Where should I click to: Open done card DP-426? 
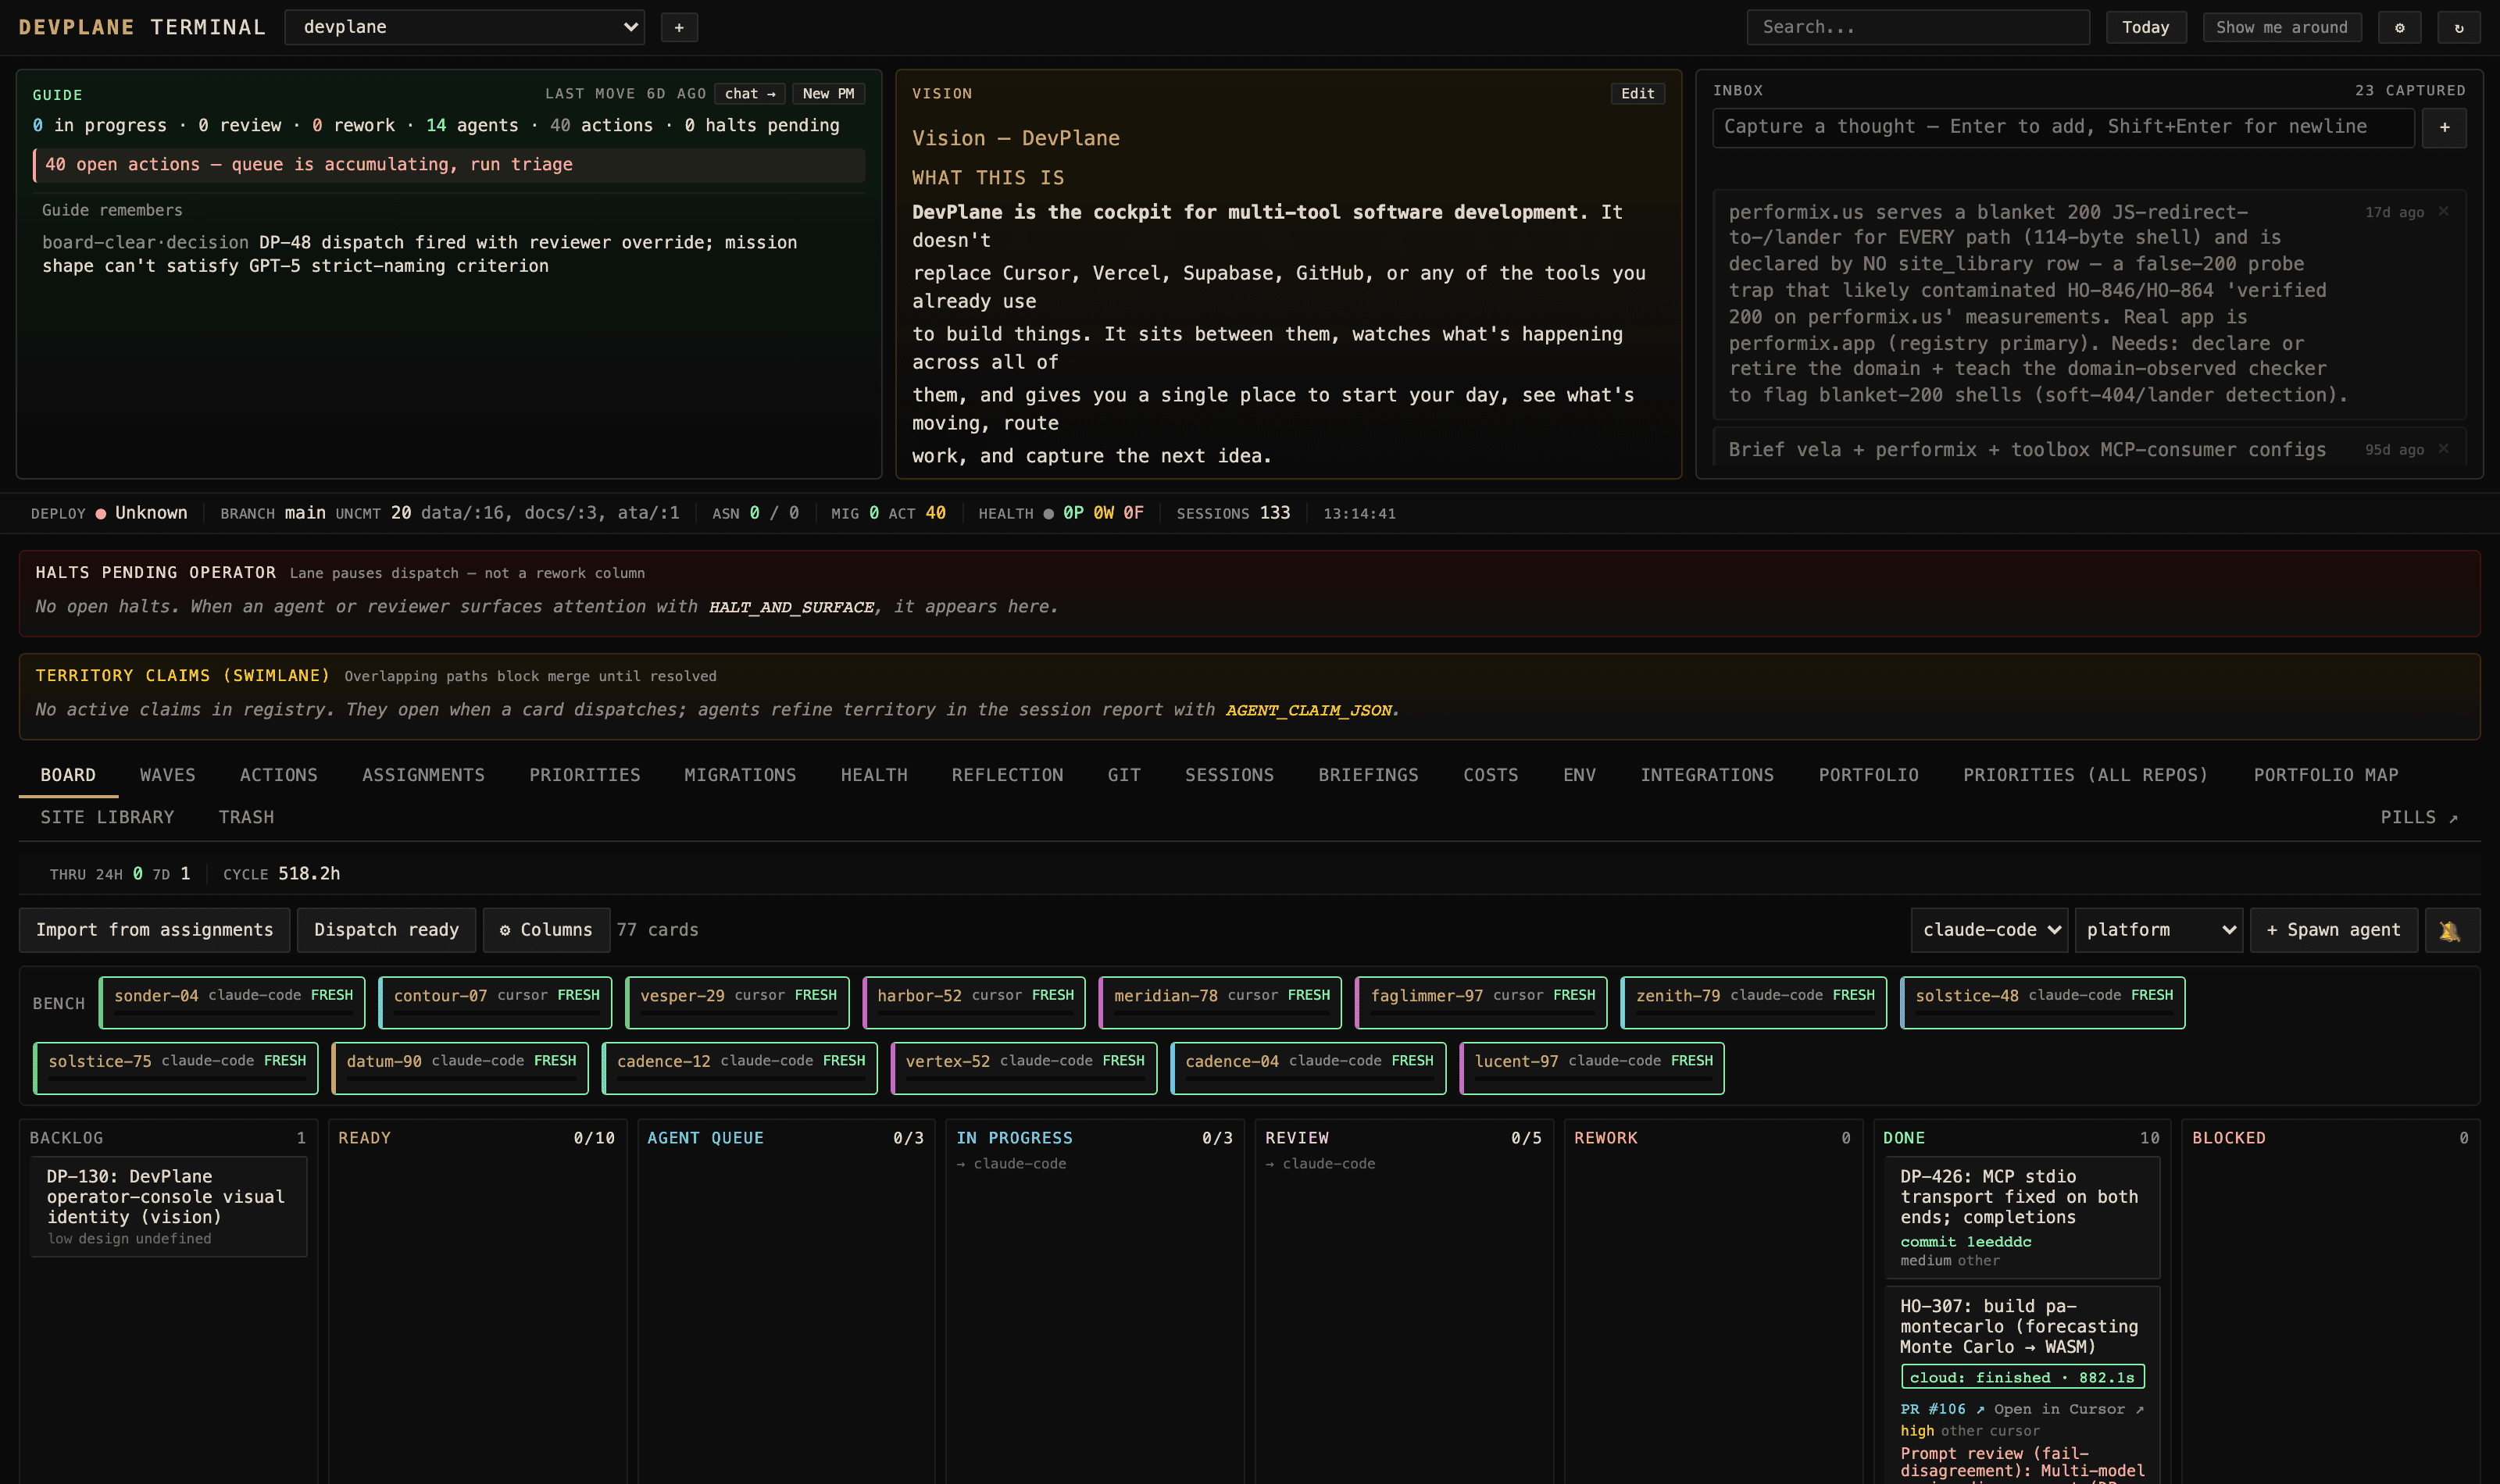2021,1217
